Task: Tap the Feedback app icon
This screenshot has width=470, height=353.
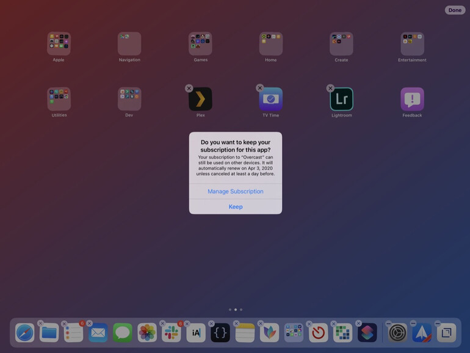Action: (x=412, y=99)
